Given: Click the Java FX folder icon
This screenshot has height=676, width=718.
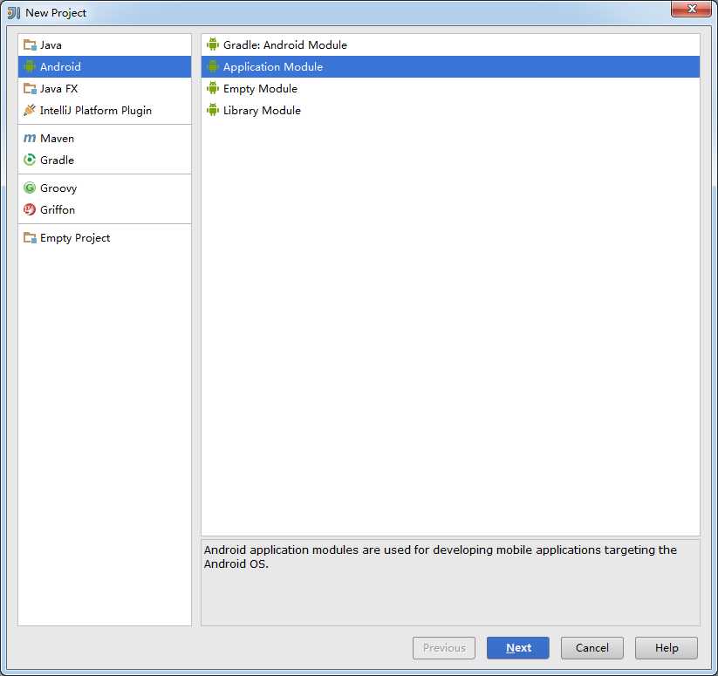Looking at the screenshot, I should click(30, 89).
